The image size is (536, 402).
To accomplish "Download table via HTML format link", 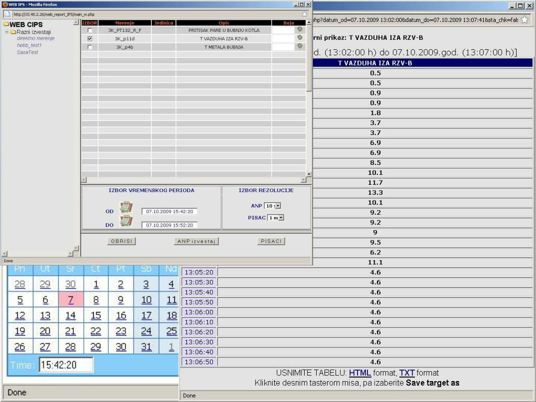I will 360,373.
